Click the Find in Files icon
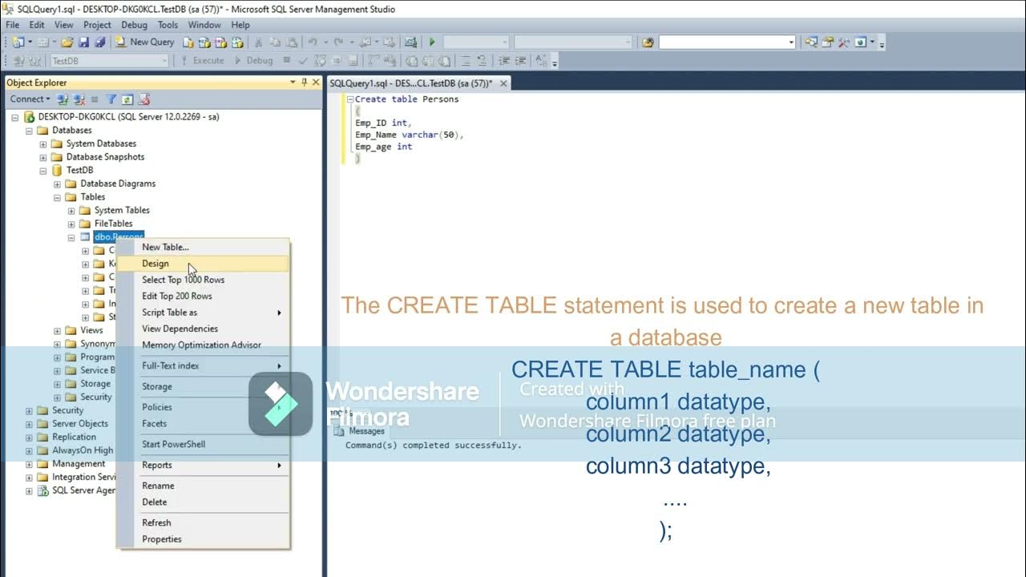Image resolution: width=1026 pixels, height=577 pixels. (648, 42)
